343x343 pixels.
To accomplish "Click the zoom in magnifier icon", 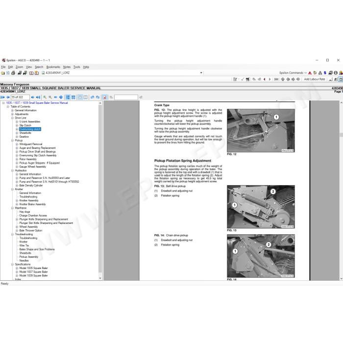I will (45, 97).
